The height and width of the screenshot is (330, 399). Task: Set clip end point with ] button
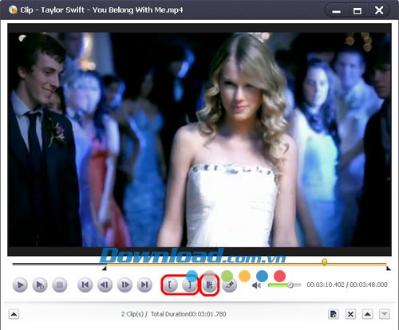pyautogui.click(x=190, y=285)
